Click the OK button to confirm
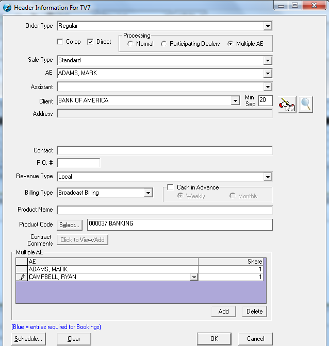Viewport: 329px width, 346px height. point(214,339)
